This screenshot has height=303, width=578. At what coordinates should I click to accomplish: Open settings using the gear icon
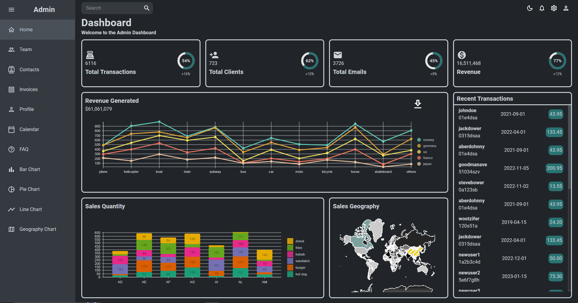[554, 8]
